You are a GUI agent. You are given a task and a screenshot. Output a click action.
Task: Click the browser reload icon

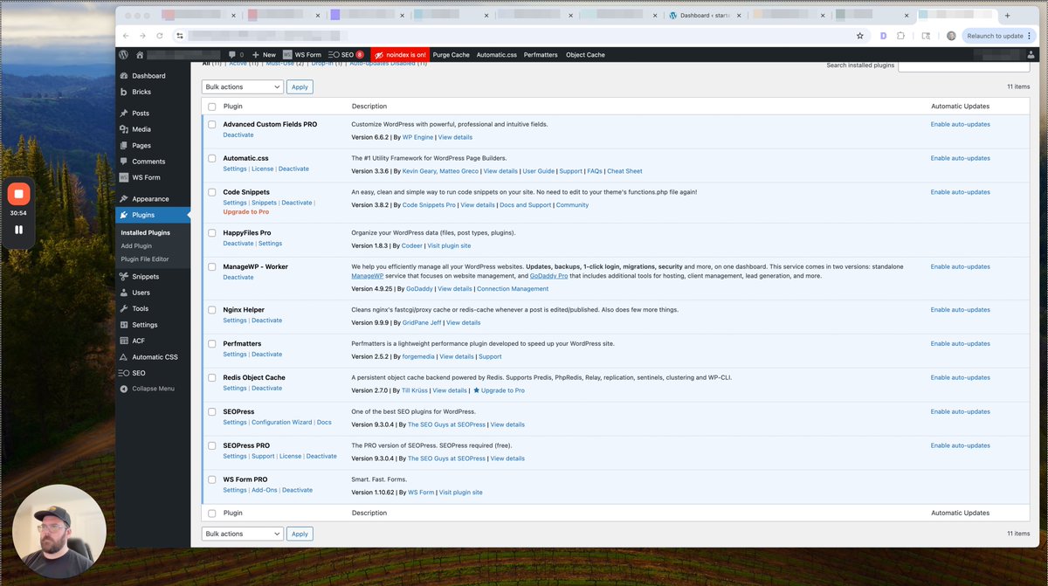(160, 36)
